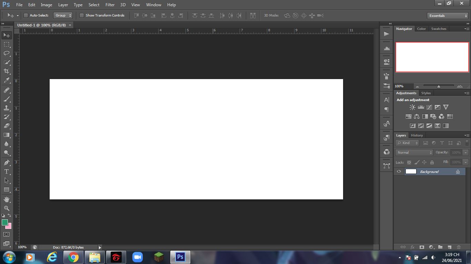The height and width of the screenshot is (264, 471).
Task: Open the pink background color swatch
Action: point(9,227)
